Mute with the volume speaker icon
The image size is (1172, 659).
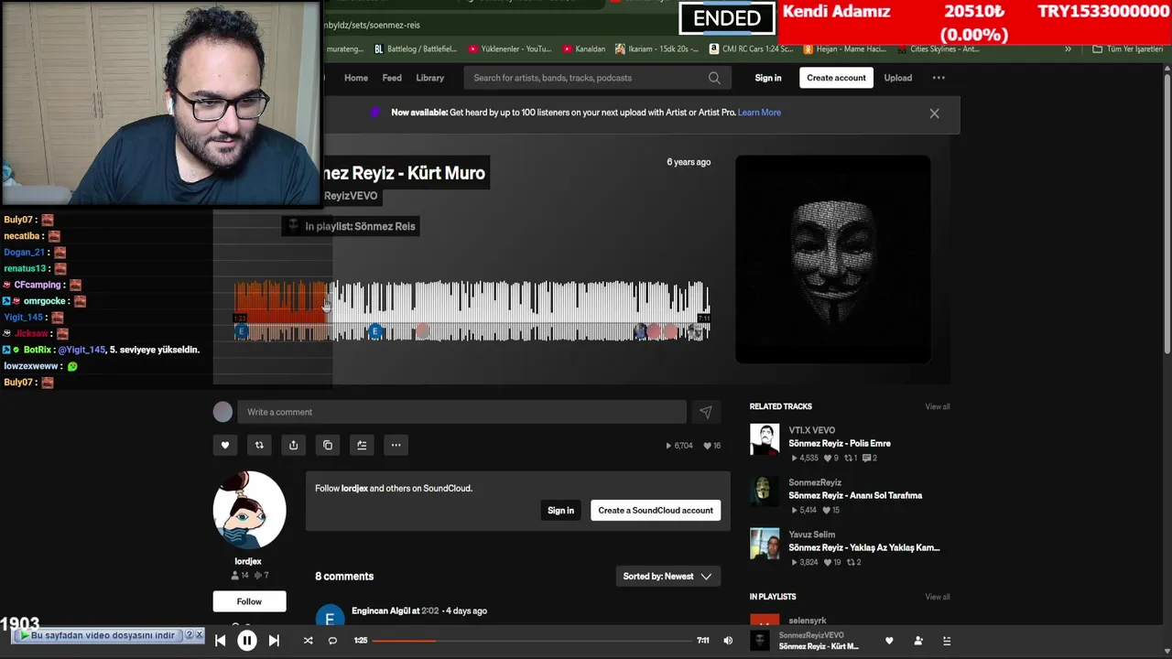[x=728, y=641]
